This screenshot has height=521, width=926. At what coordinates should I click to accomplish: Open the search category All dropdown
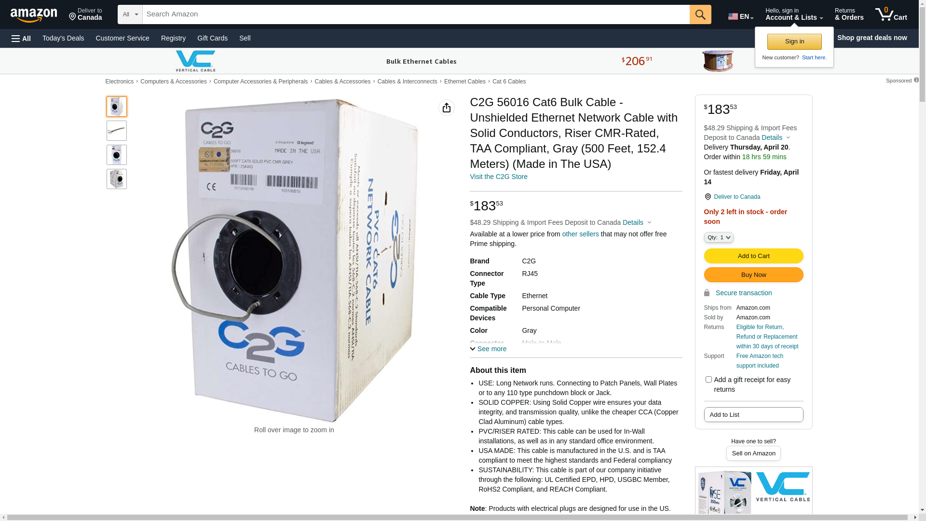point(130,14)
